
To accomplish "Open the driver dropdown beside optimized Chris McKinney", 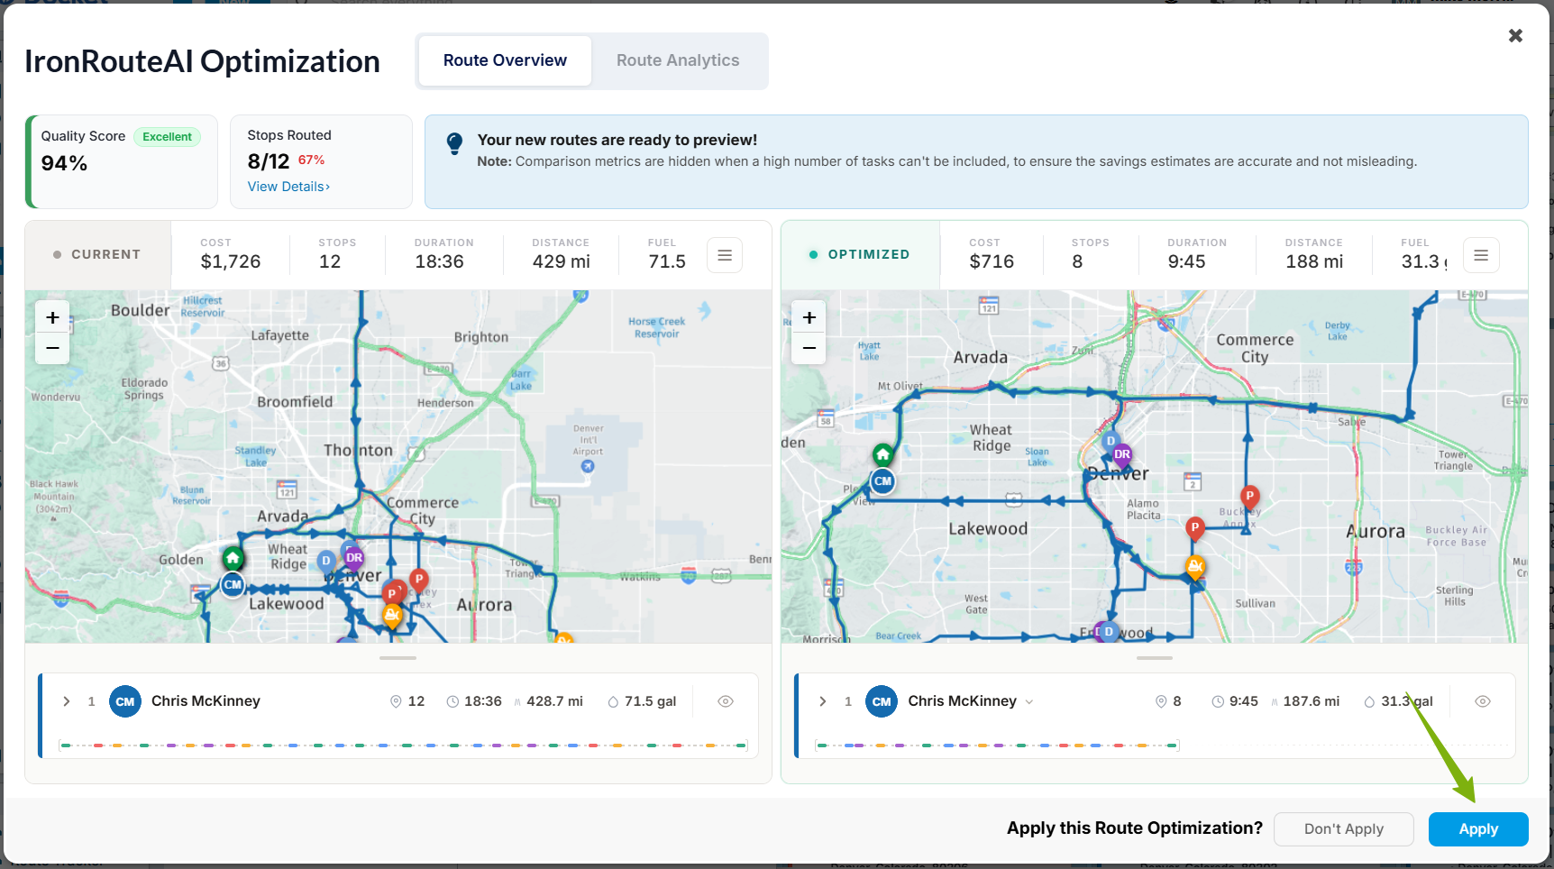I will pyautogui.click(x=1029, y=702).
